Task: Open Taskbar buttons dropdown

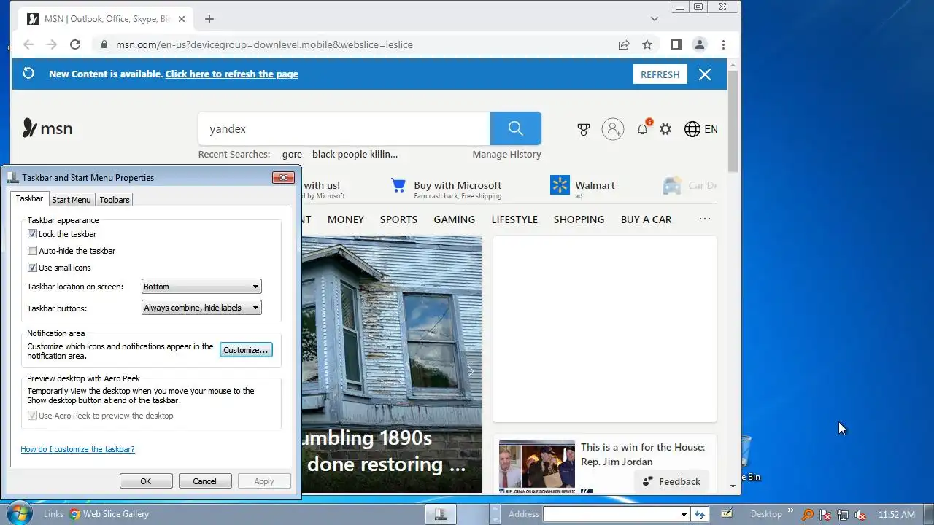Action: pyautogui.click(x=201, y=308)
